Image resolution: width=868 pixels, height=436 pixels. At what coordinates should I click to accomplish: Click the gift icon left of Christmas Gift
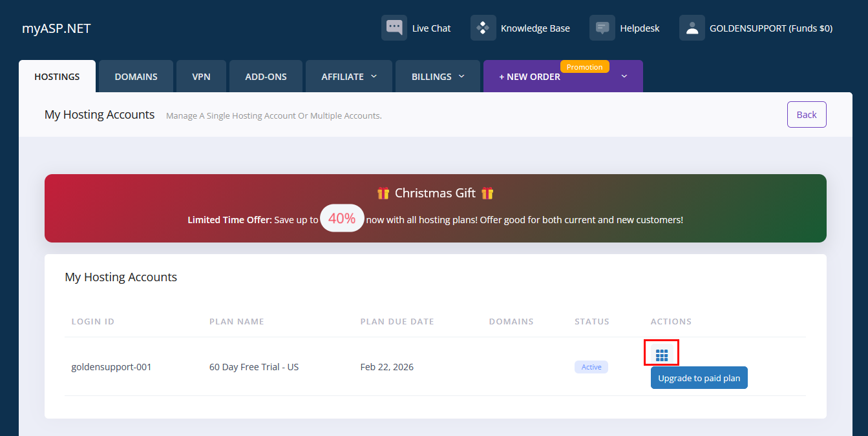(383, 193)
